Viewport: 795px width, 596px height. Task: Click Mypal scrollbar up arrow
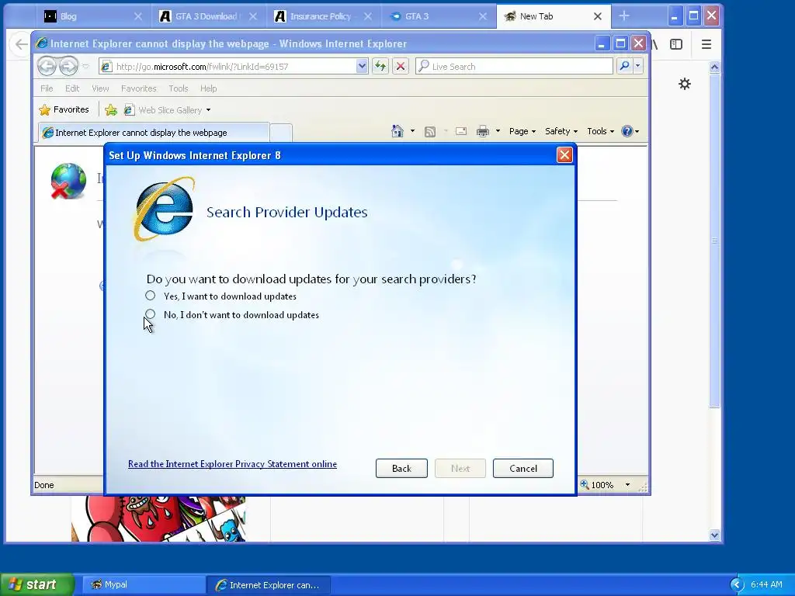point(714,67)
